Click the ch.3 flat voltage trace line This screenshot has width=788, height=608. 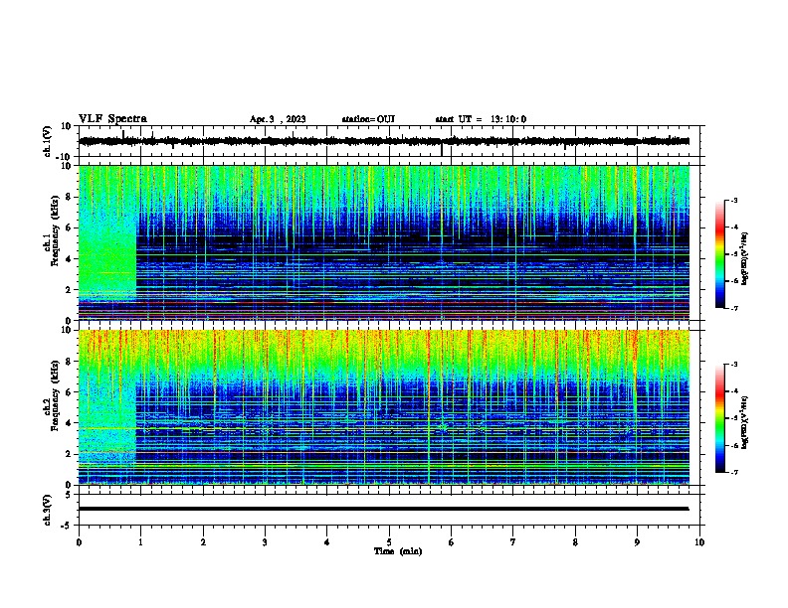(384, 509)
